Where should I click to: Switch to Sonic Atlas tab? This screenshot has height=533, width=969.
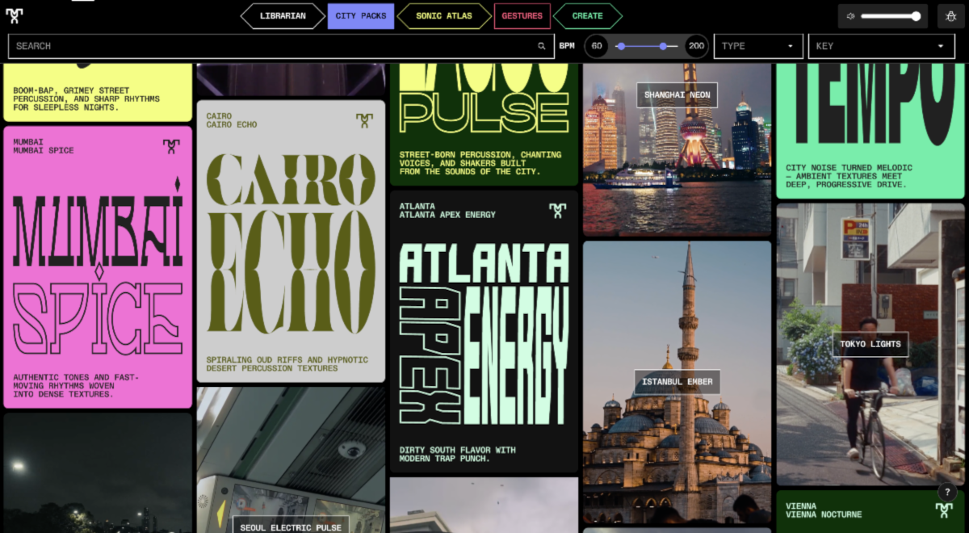pyautogui.click(x=444, y=16)
